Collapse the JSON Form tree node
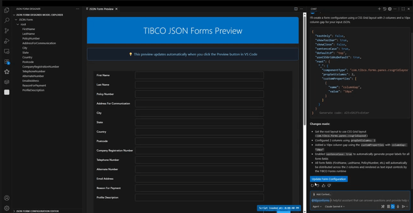This screenshot has width=413, height=213. click(16, 20)
